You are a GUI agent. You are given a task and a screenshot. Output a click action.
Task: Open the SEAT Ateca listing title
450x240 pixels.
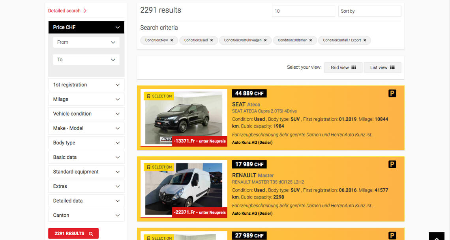[x=246, y=105]
